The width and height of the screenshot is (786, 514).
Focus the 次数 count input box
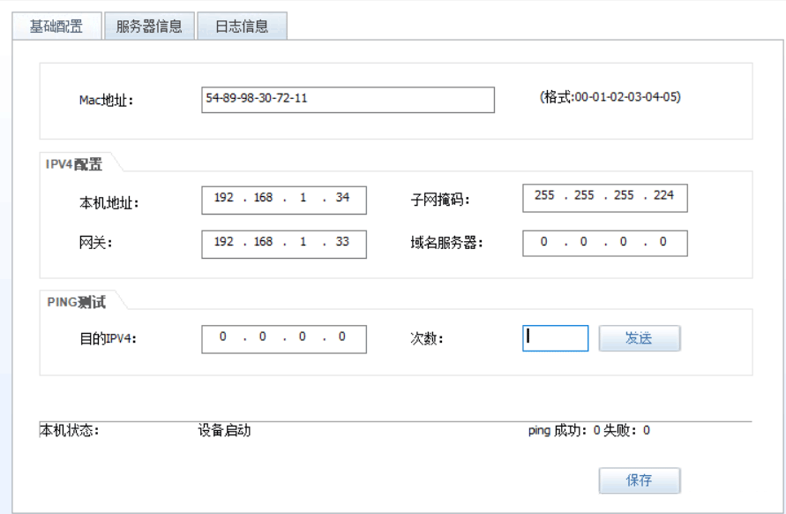pyautogui.click(x=556, y=338)
